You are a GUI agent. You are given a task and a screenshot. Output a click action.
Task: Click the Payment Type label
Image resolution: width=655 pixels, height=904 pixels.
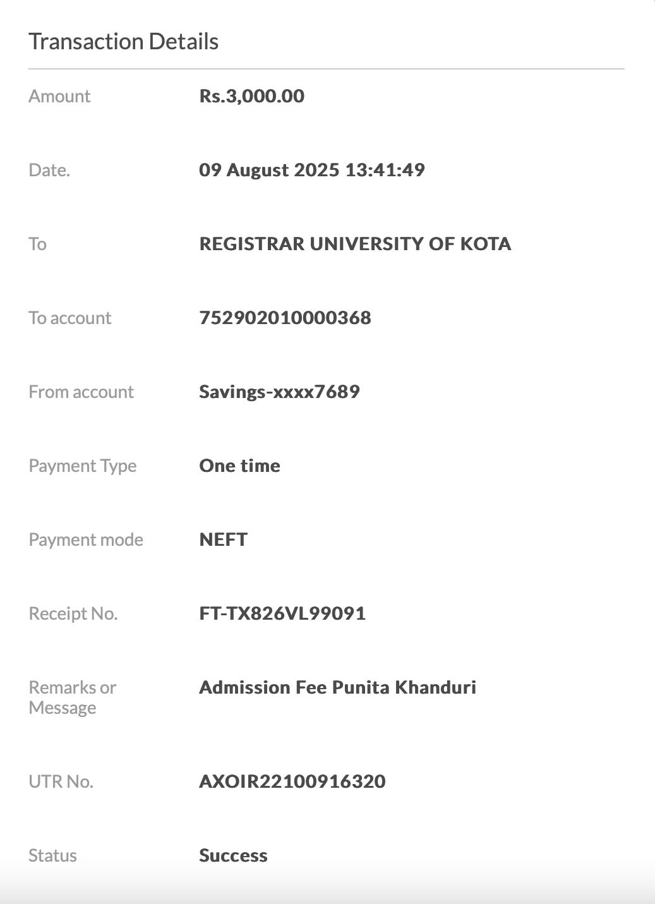pyautogui.click(x=82, y=466)
